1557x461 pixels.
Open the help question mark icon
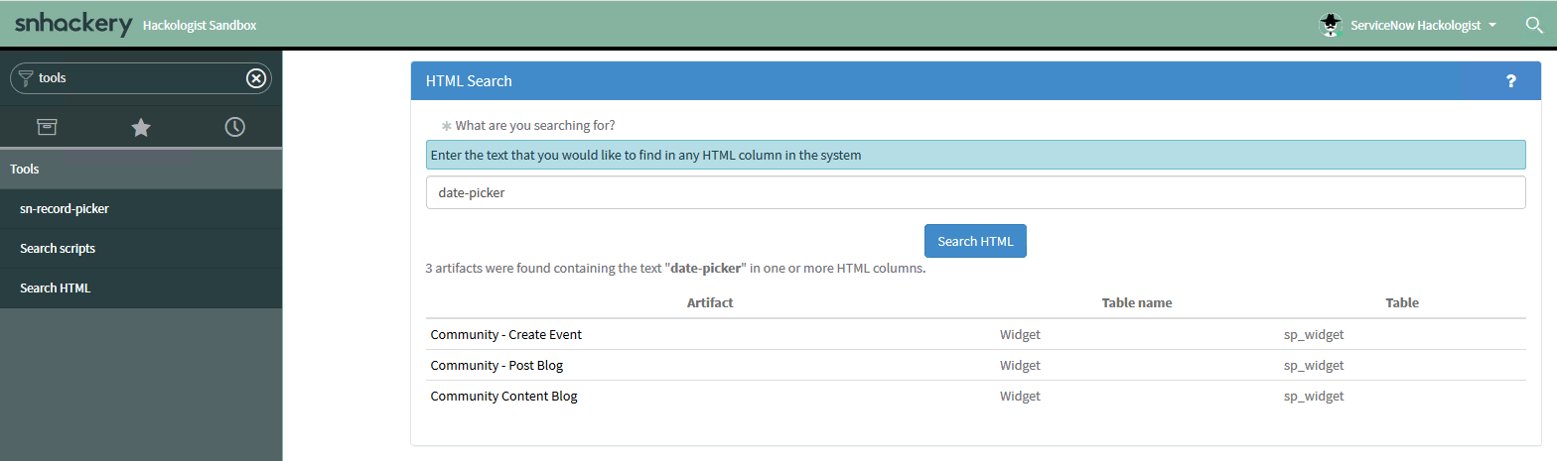click(x=1510, y=81)
